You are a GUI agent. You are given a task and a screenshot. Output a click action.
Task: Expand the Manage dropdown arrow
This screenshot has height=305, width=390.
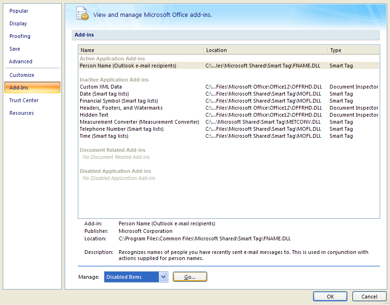[x=163, y=277]
